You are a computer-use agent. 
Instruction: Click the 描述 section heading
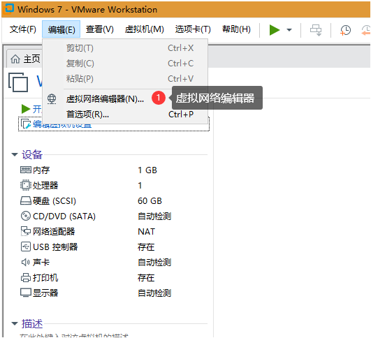point(32,323)
